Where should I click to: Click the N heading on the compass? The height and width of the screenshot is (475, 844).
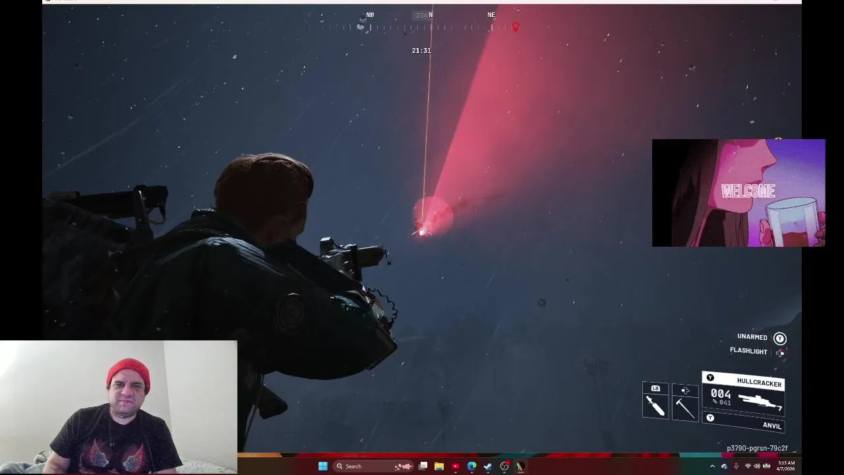pos(431,15)
